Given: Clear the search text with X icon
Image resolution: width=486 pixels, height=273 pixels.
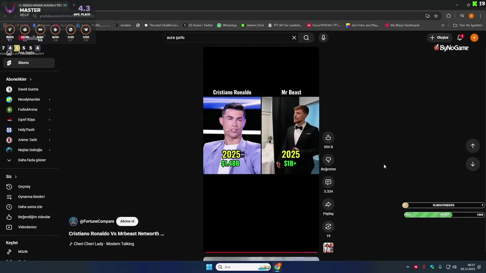Looking at the screenshot, I should (x=294, y=38).
